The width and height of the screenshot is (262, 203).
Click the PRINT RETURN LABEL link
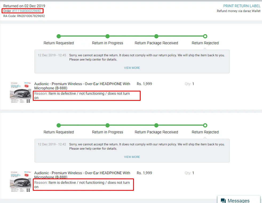242,6
